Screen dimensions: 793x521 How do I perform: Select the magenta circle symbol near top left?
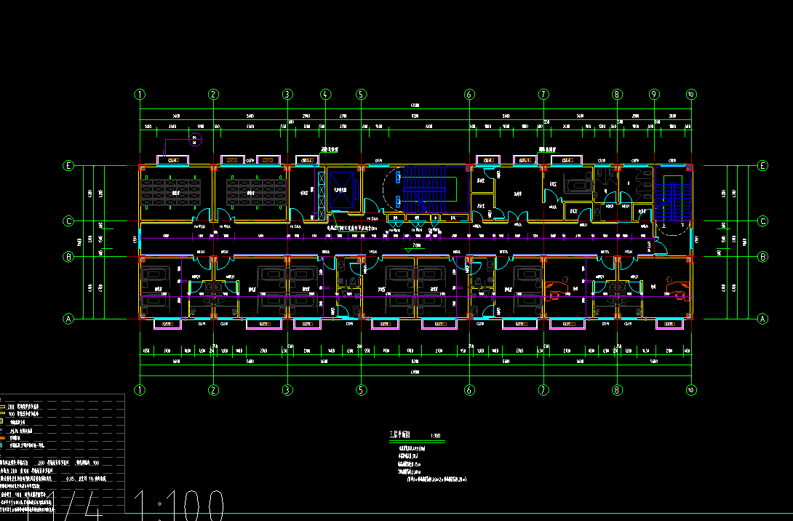[x=194, y=140]
